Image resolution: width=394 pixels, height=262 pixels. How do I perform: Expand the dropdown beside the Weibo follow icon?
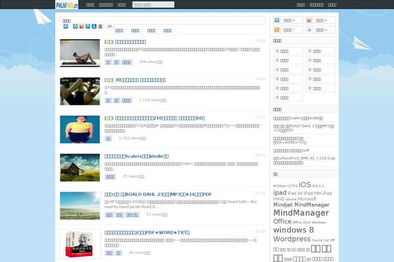pyautogui.click(x=325, y=20)
